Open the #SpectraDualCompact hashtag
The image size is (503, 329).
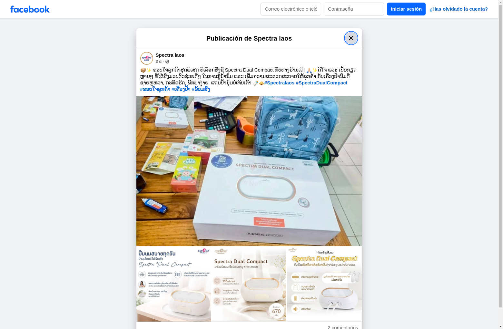point(321,83)
